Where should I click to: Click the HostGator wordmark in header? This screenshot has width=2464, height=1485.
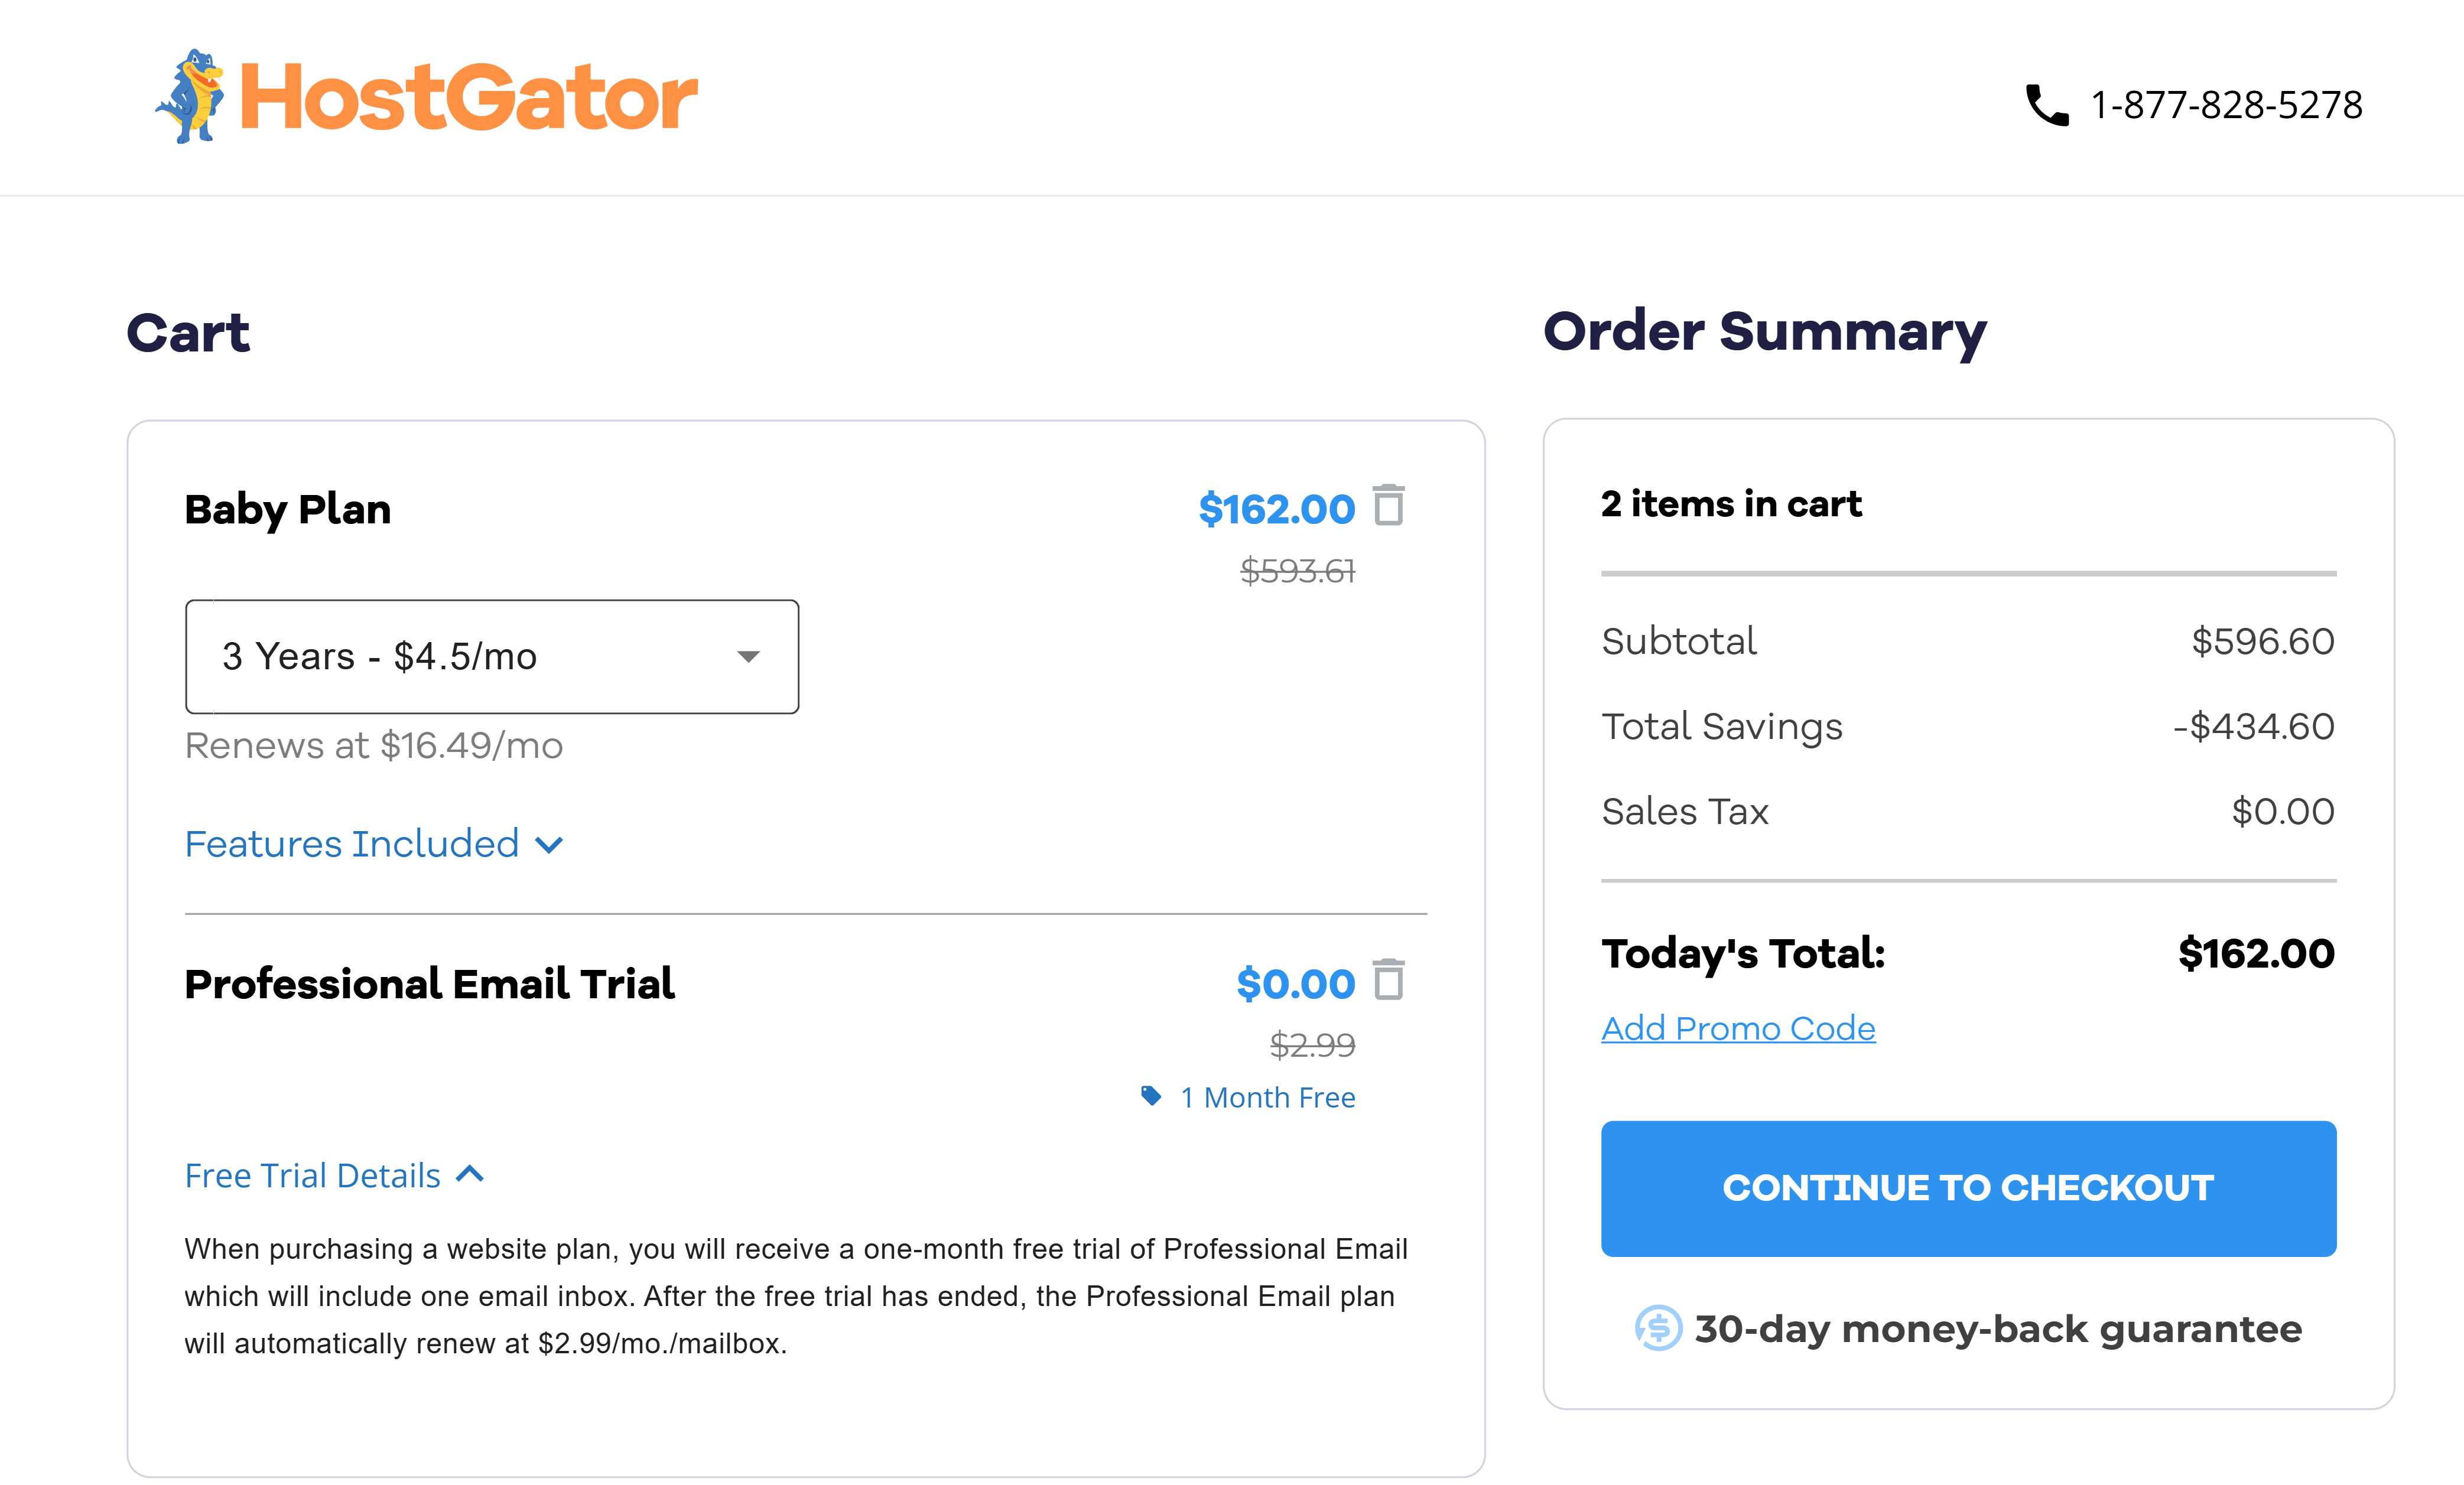[x=468, y=98]
